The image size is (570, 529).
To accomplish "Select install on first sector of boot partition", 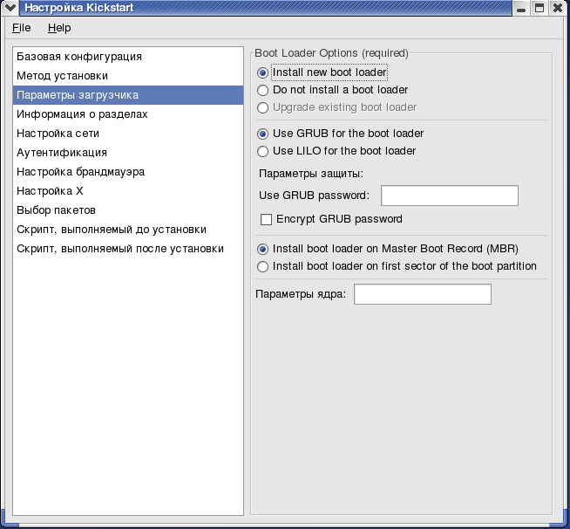I will (397, 266).
